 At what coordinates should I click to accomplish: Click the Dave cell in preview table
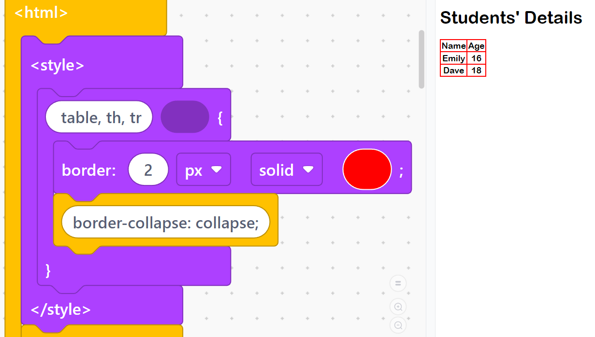[x=453, y=70]
